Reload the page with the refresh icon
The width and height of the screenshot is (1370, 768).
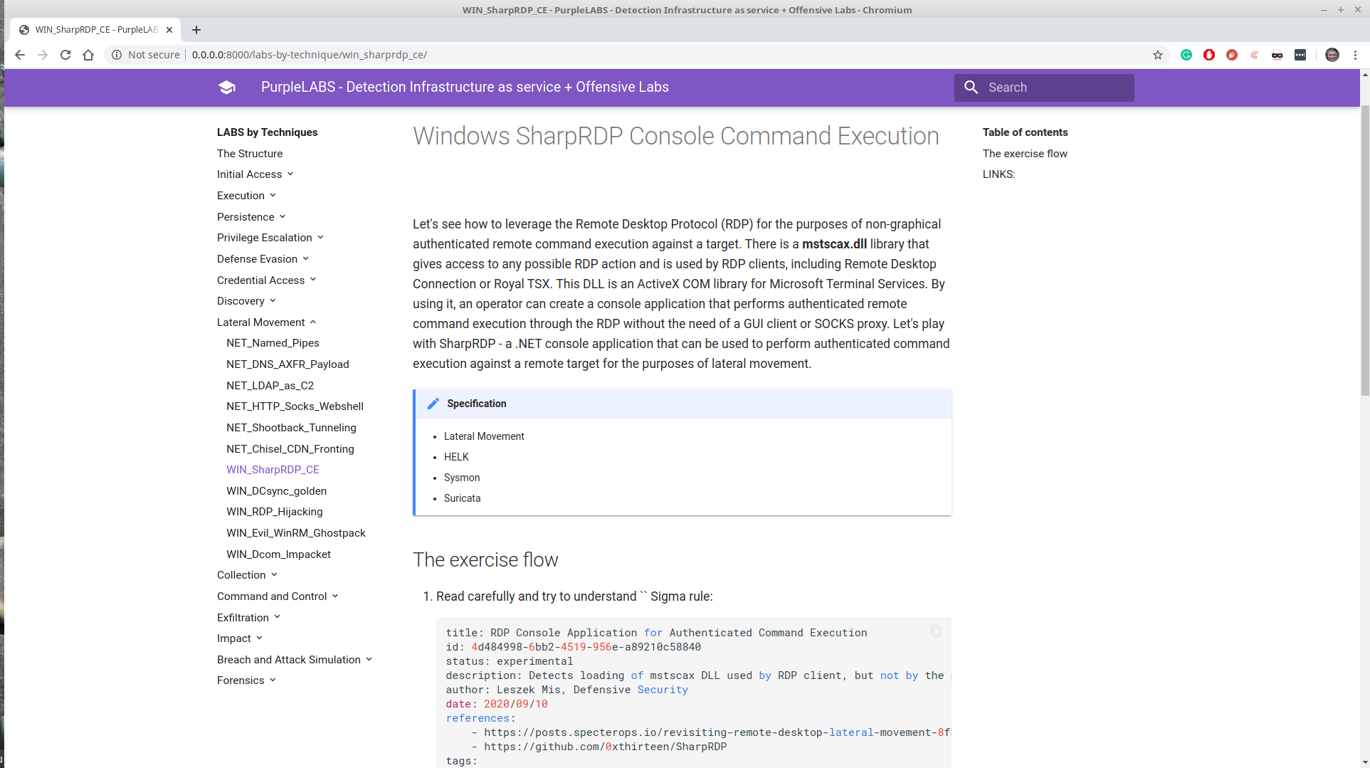[x=65, y=55]
